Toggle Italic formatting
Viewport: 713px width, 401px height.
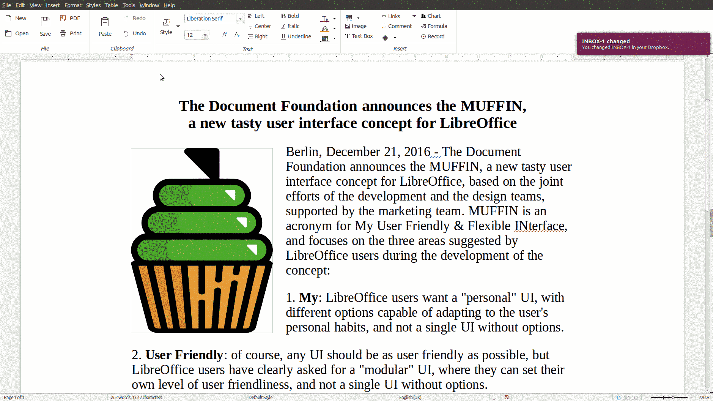coord(290,26)
